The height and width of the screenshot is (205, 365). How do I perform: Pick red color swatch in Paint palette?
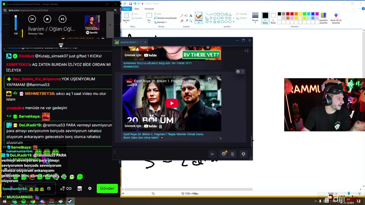pyautogui.click(x=292, y=14)
